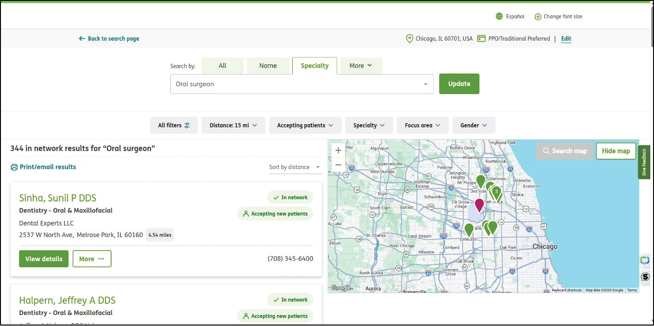This screenshot has width=654, height=326.
Task: Click the printer icon next to Print/email results
Action: click(14, 167)
